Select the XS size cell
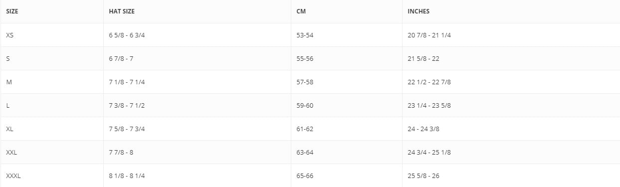Image resolution: width=620 pixels, height=187 pixels. click(10, 35)
